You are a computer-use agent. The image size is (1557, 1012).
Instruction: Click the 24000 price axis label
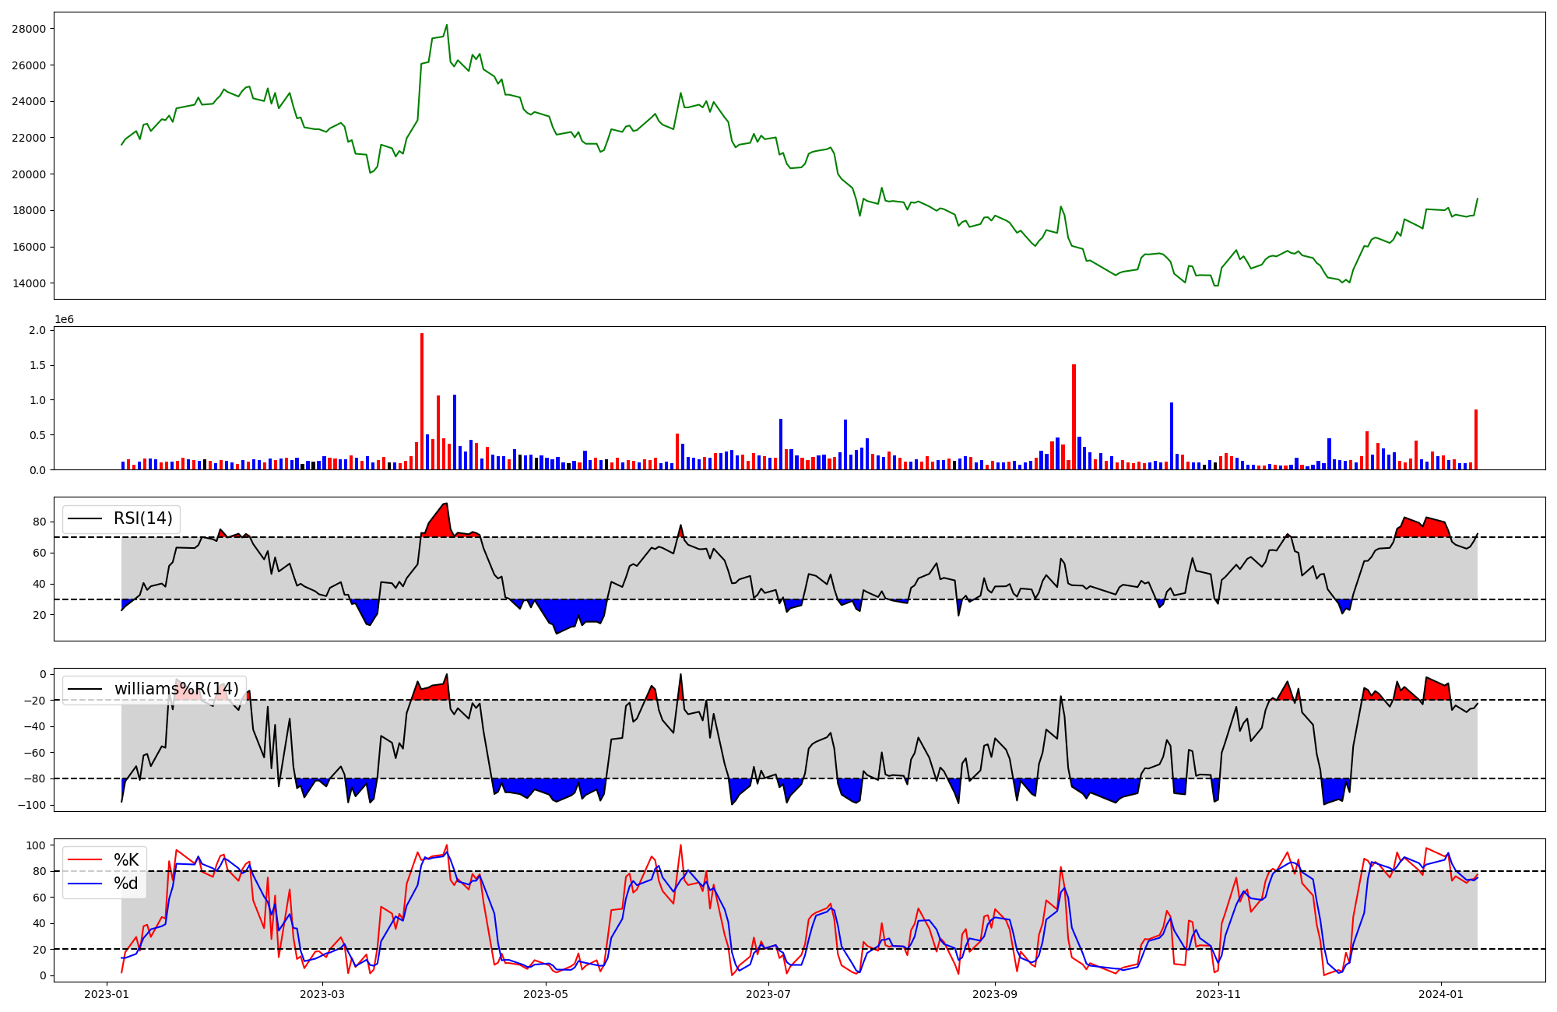29,101
